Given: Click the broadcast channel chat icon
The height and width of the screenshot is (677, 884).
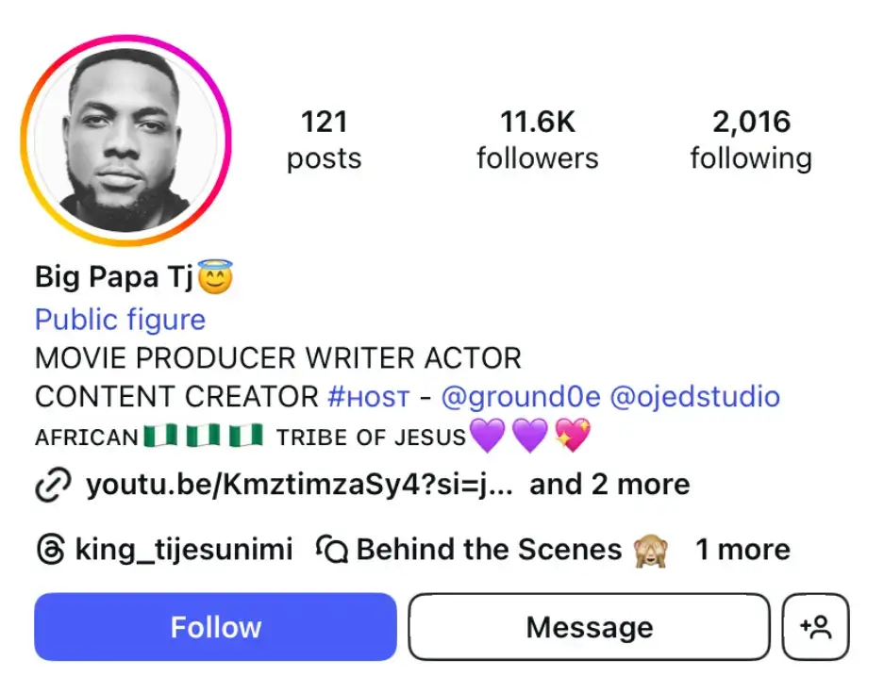Looking at the screenshot, I should point(331,550).
